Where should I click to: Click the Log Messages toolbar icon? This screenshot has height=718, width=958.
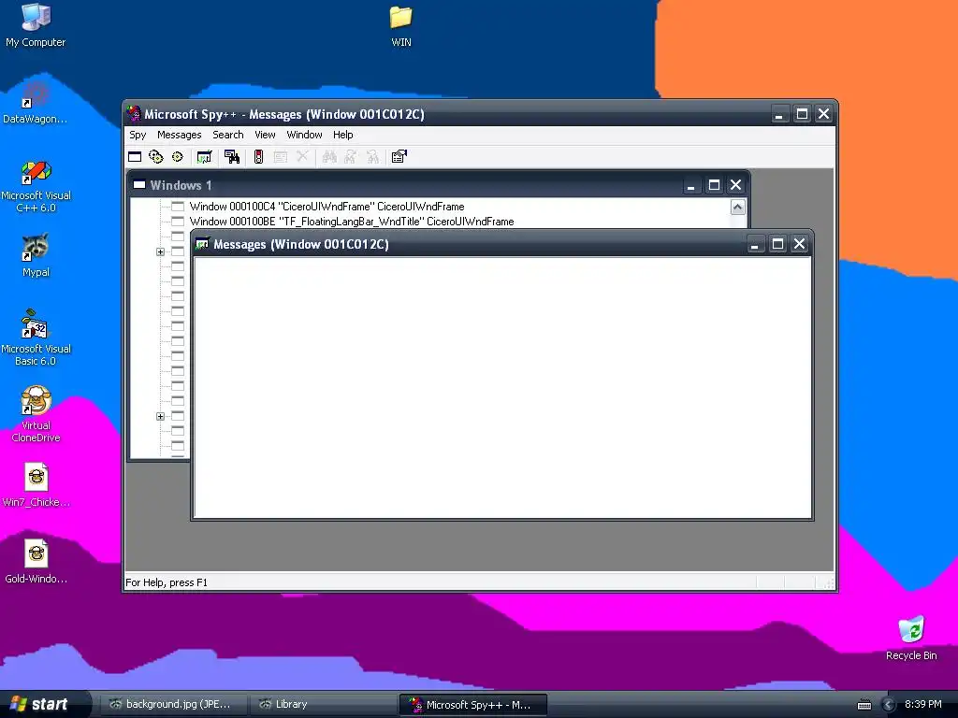204,157
